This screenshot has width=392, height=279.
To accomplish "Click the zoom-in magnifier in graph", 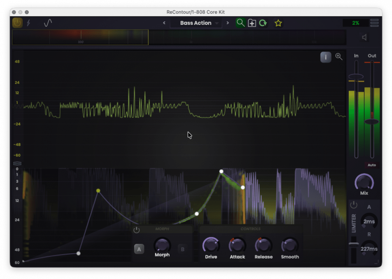I will (339, 56).
